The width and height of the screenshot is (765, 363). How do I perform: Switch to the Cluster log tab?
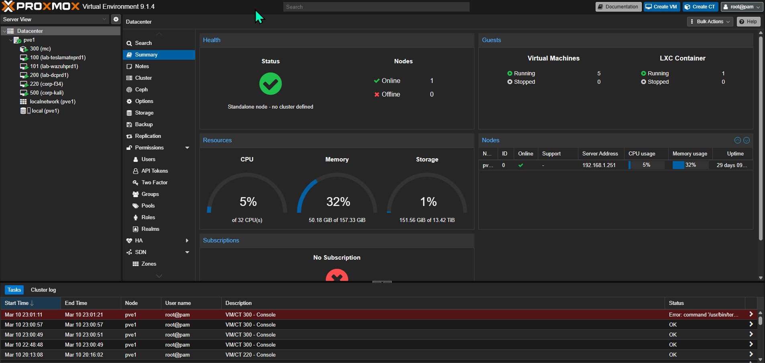point(43,290)
